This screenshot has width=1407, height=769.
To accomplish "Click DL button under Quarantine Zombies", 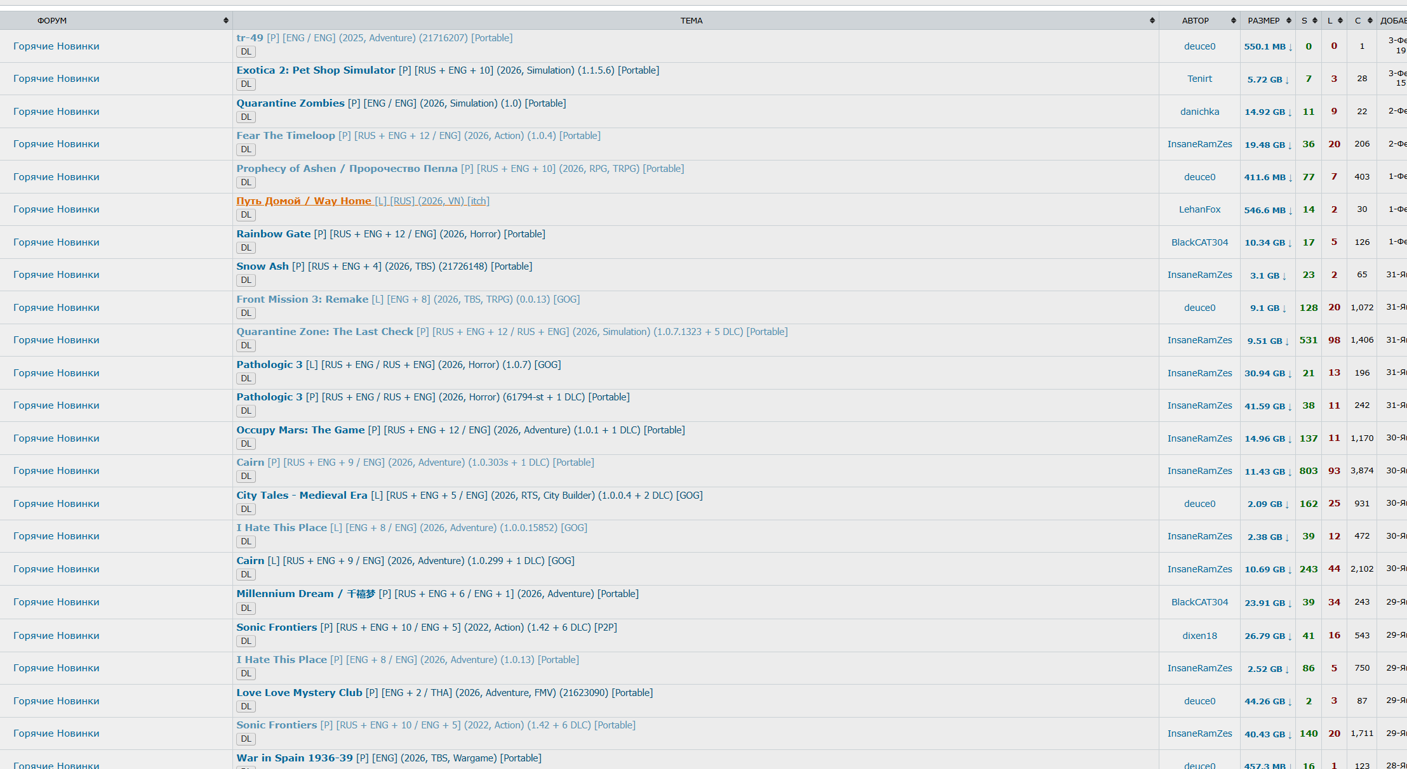I will [x=246, y=117].
